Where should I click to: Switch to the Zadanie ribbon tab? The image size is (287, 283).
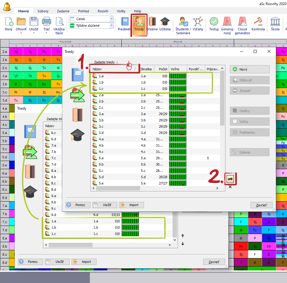click(63, 11)
